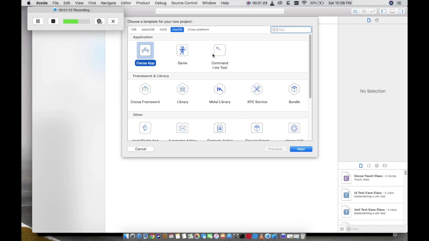The height and width of the screenshot is (241, 429).
Task: Switch to the iOS platform tab
Action: 134,29
